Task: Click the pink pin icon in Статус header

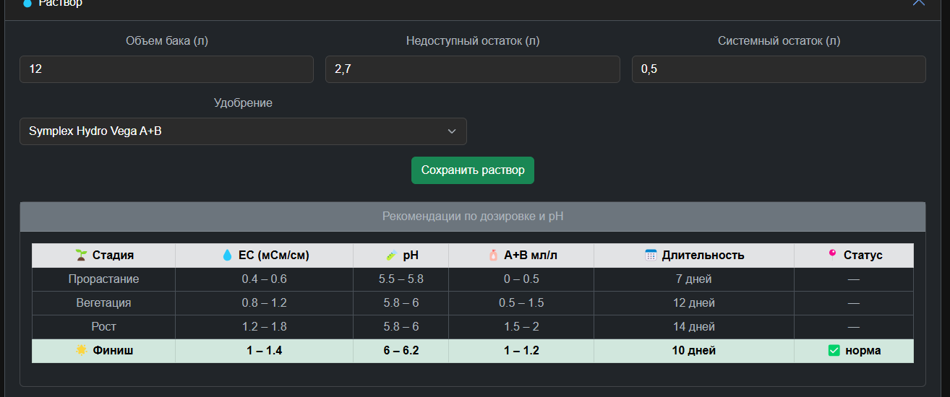Action: coord(832,254)
